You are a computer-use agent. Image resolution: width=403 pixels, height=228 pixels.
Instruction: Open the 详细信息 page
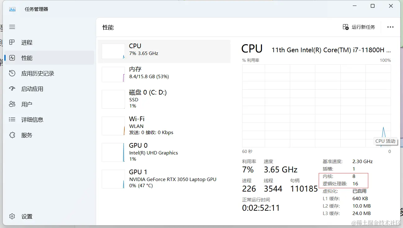click(x=50, y=120)
